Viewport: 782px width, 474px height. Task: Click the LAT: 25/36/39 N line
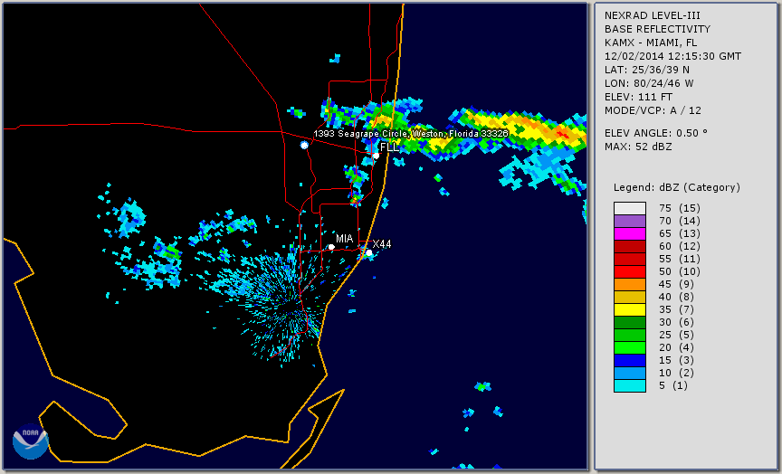(647, 70)
